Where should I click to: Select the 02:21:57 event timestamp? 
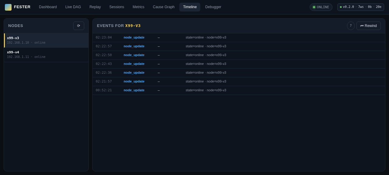tap(104, 82)
